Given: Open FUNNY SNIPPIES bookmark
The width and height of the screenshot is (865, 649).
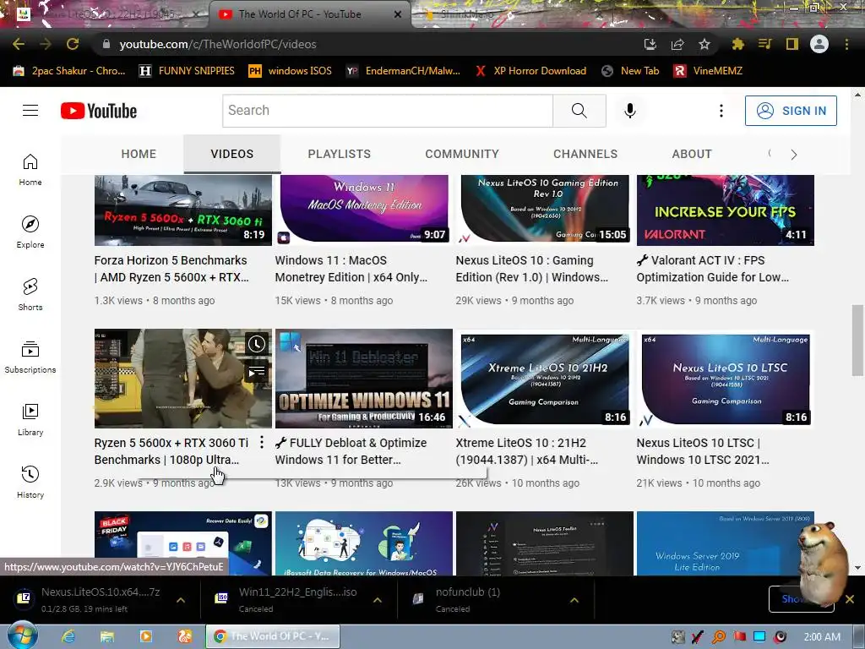Looking at the screenshot, I should 187,71.
